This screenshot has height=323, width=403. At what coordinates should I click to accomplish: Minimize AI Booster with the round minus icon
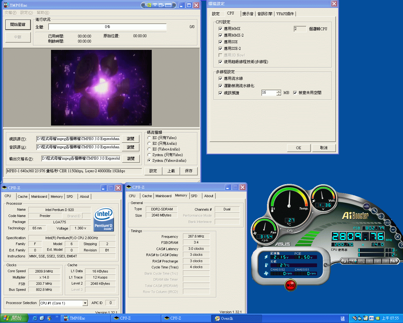pos(393,229)
